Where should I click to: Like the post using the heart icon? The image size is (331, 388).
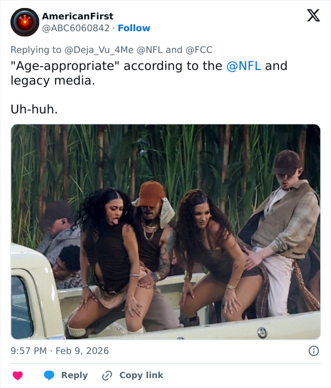pos(17,375)
